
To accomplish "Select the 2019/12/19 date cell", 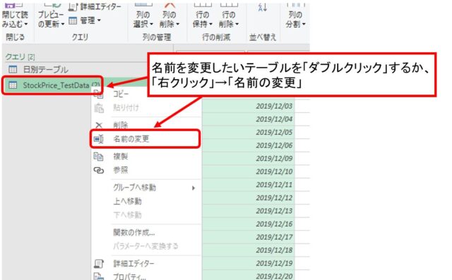I will coord(249,263).
